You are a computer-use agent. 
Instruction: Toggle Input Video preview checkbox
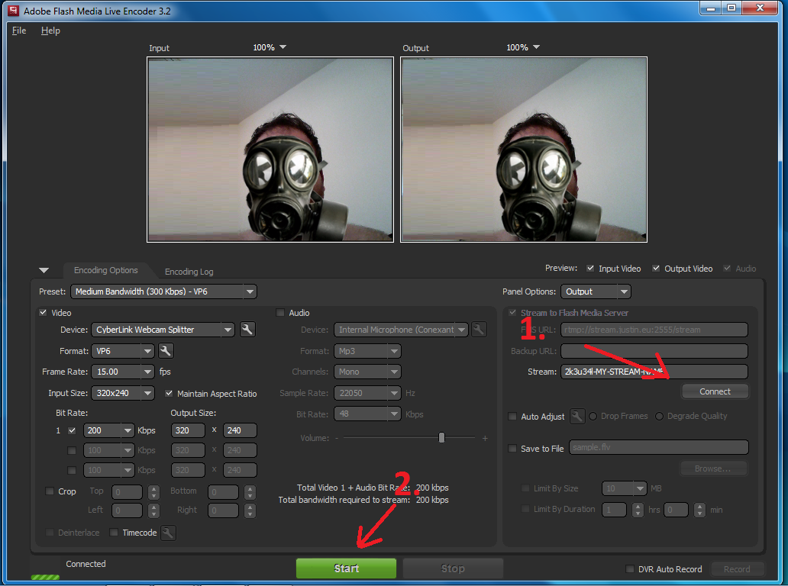pyautogui.click(x=590, y=268)
